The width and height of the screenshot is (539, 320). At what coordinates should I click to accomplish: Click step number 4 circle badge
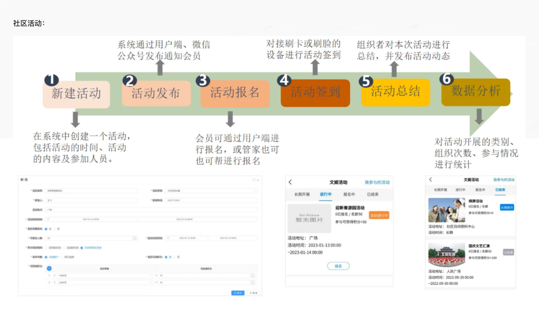pyautogui.click(x=284, y=80)
